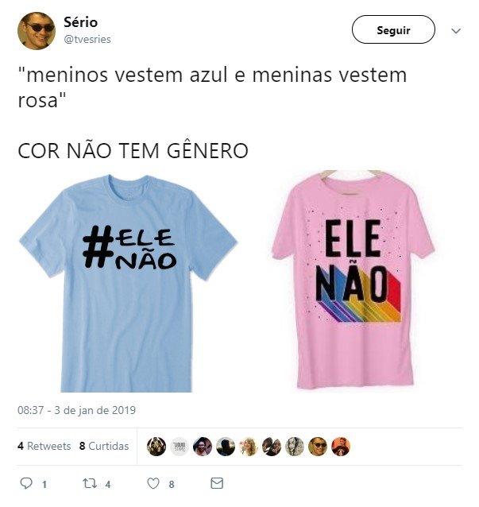The height and width of the screenshot is (507, 479).
Task: Retweet using the arrows icon
Action: (90, 483)
